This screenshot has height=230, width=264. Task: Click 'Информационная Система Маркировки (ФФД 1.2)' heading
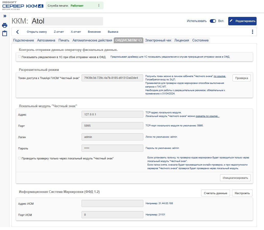59,192
